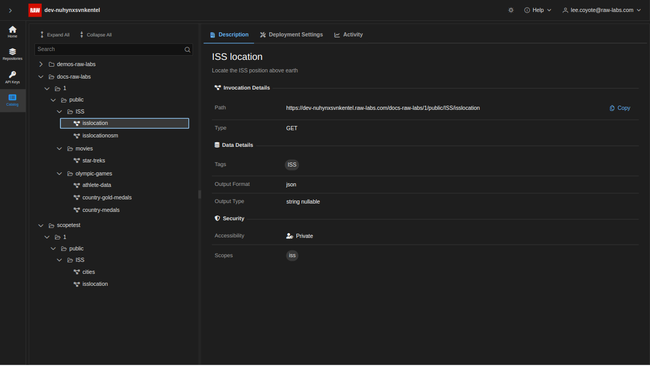The image size is (650, 366).
Task: Click the cities endpoint icon
Action: coord(76,272)
